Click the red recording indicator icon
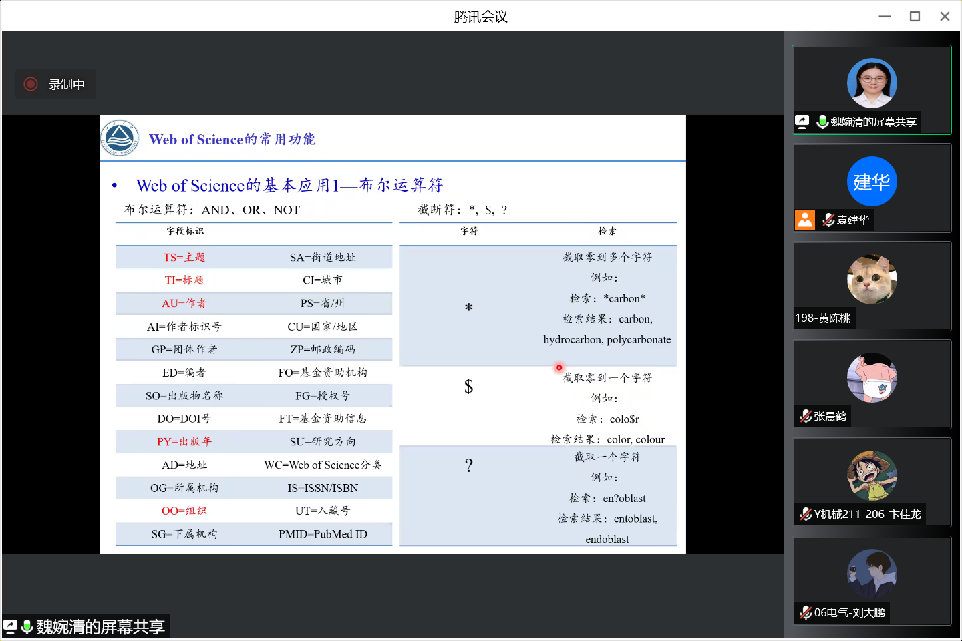Viewport: 962px width, 641px height. coord(31,84)
